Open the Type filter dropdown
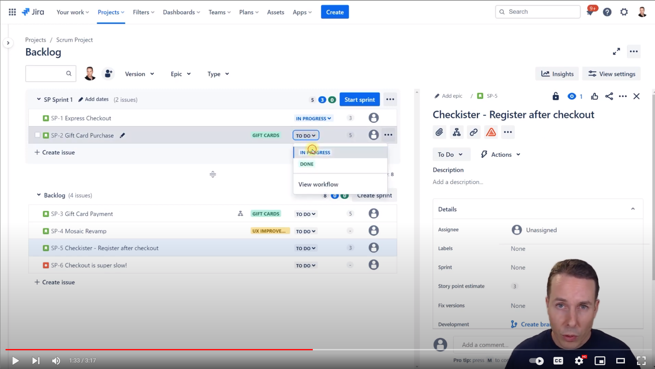The image size is (655, 369). 218,74
